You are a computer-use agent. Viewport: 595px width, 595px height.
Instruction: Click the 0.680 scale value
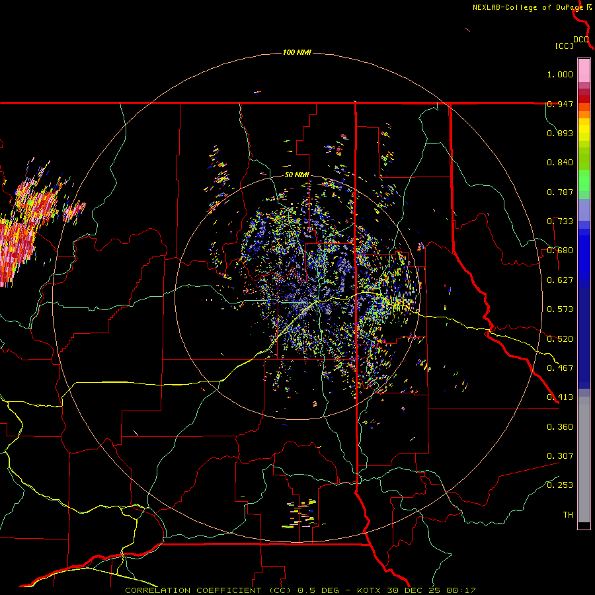pyautogui.click(x=560, y=251)
